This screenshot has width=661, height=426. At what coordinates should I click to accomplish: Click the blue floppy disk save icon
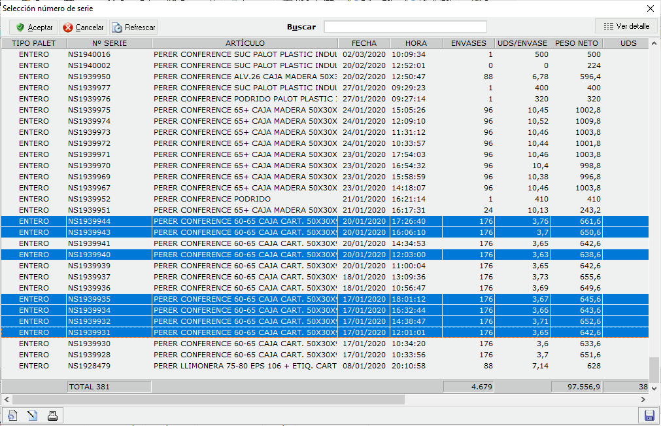[649, 416]
